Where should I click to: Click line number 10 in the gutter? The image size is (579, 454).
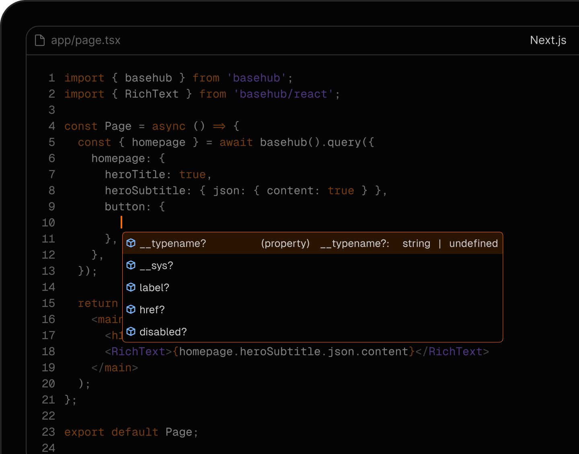tap(48, 223)
